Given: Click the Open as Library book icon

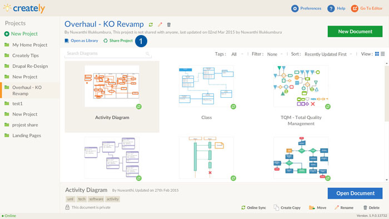Looking at the screenshot, I should [x=67, y=41].
